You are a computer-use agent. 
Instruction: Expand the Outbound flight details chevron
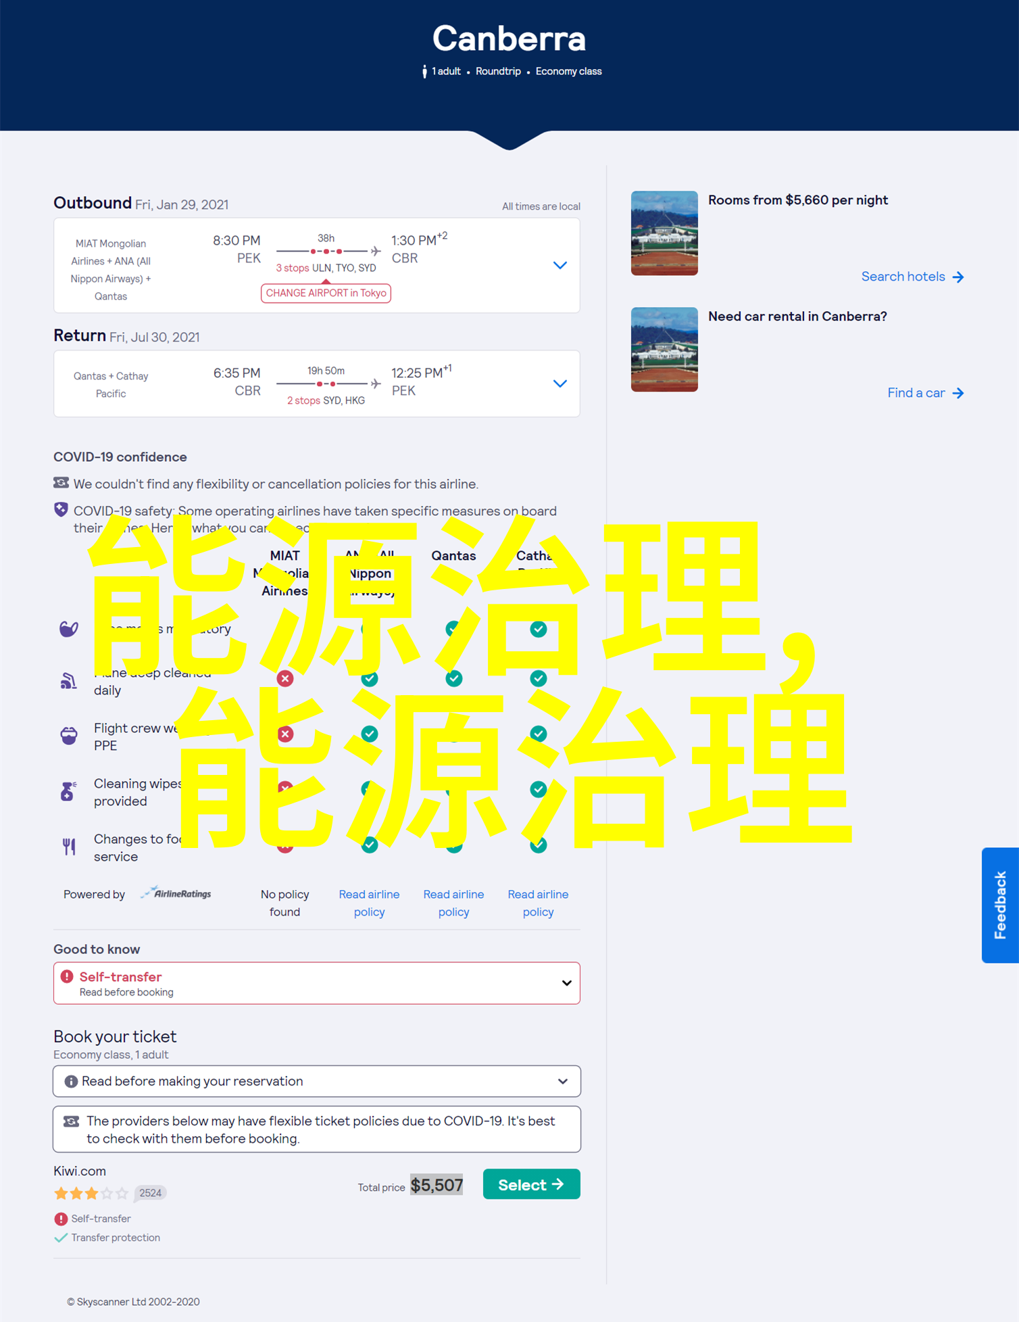coord(560,265)
